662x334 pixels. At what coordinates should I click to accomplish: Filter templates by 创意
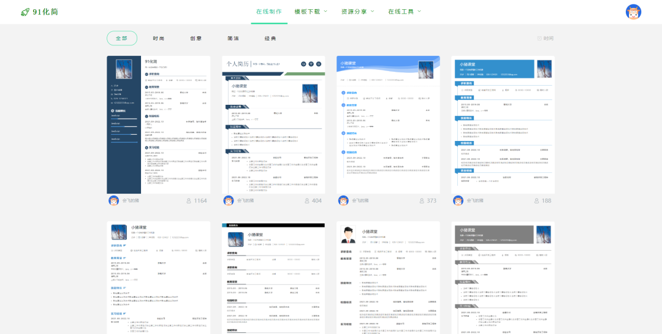point(196,39)
